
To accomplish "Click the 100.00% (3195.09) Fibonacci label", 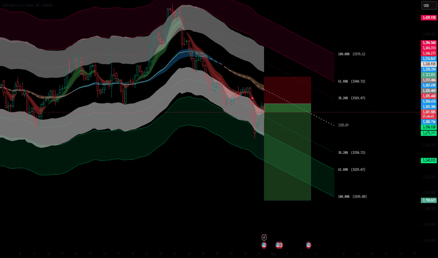I will (352, 197).
